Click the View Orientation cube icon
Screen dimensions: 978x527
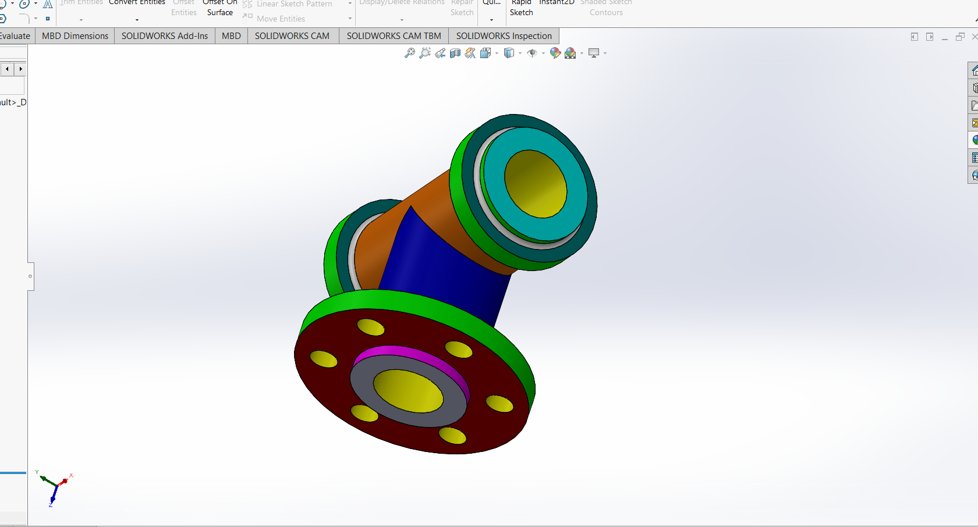[486, 53]
